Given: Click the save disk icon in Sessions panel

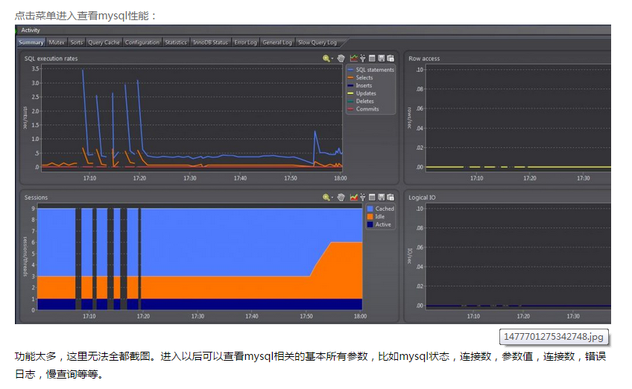Looking at the screenshot, I should pyautogui.click(x=381, y=197).
